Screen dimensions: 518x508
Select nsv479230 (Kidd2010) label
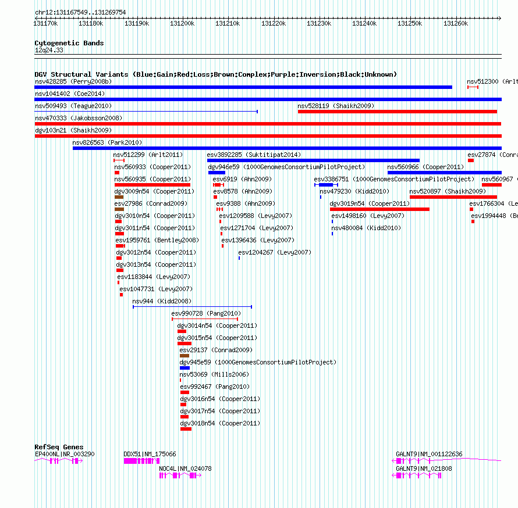(x=354, y=191)
